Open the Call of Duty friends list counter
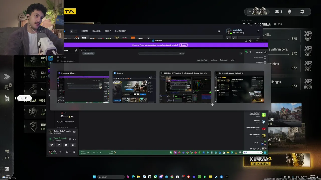Image resolution: width=321 pixels, height=180 pixels. point(278,12)
